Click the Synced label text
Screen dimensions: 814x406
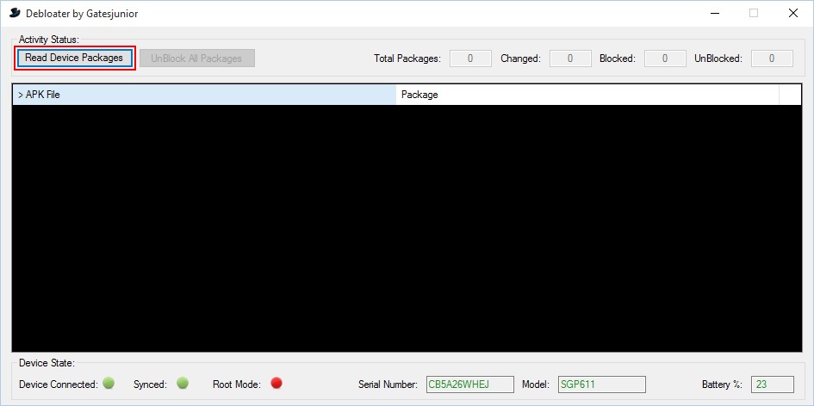coord(150,384)
